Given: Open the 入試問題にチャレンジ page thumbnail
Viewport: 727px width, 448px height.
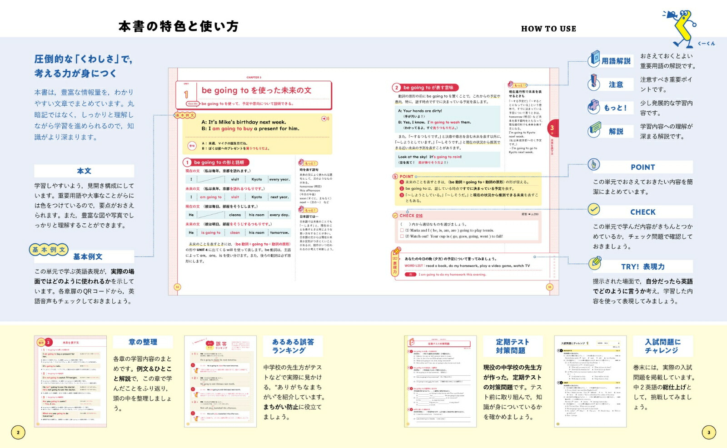Looking at the screenshot, I should tap(590, 381).
